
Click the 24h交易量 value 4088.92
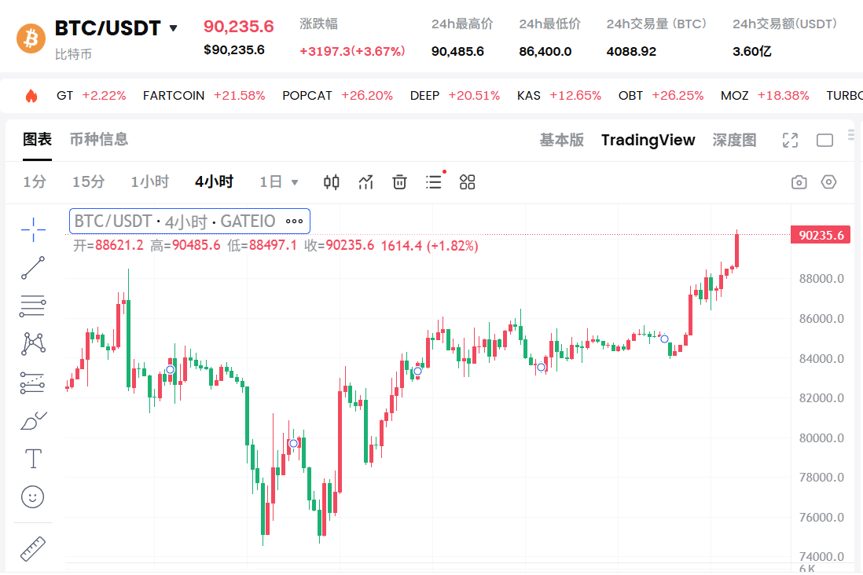(631, 52)
